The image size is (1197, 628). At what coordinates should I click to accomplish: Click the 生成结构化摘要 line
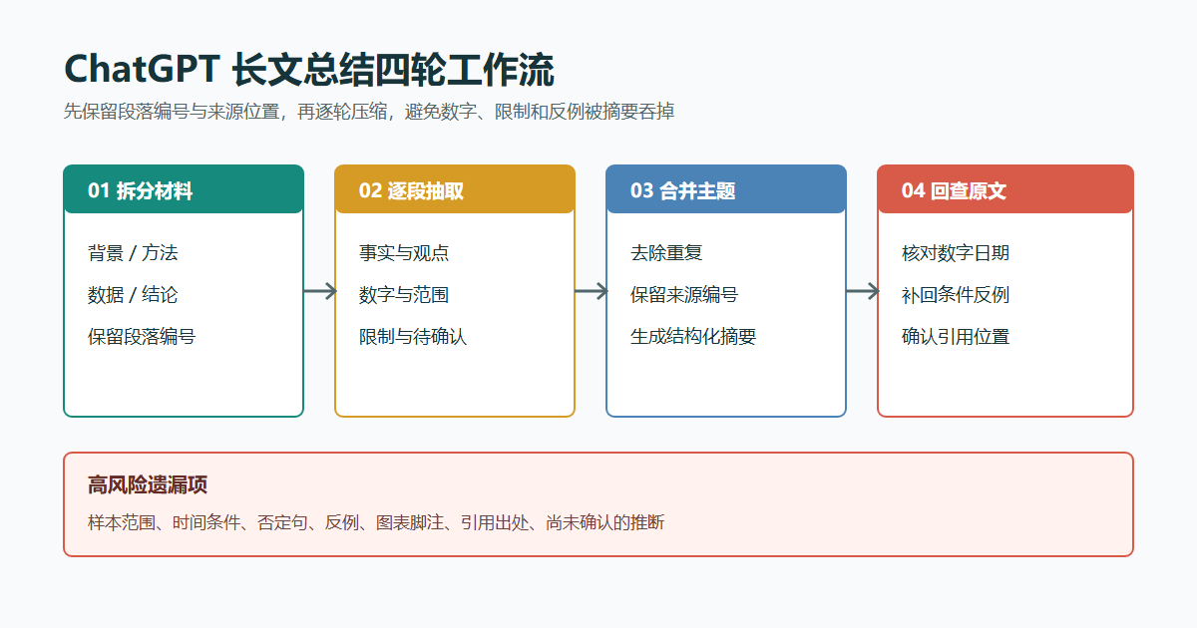693,337
